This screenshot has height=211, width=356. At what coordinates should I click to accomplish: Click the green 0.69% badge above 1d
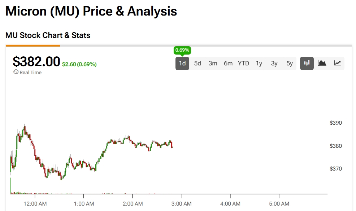tap(182, 50)
